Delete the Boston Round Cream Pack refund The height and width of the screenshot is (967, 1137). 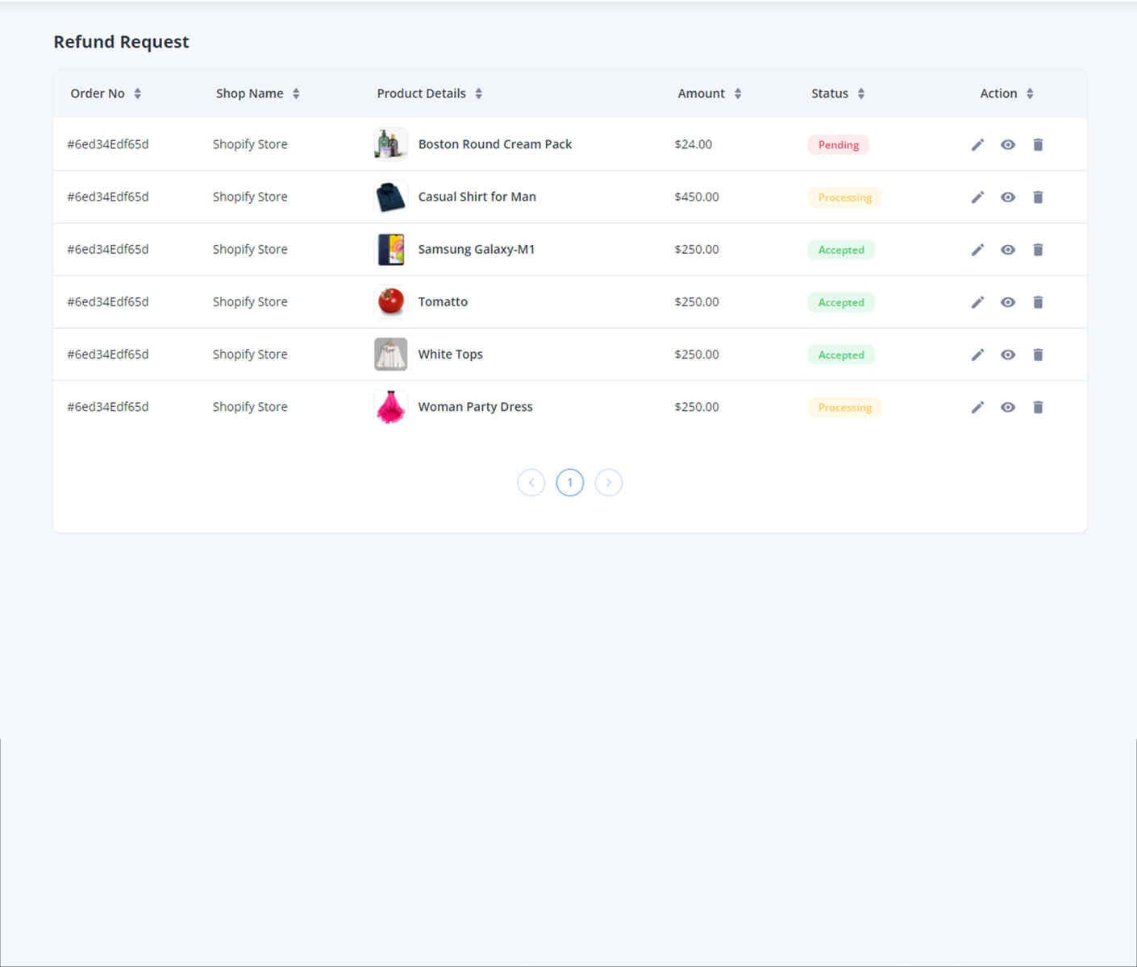1038,144
